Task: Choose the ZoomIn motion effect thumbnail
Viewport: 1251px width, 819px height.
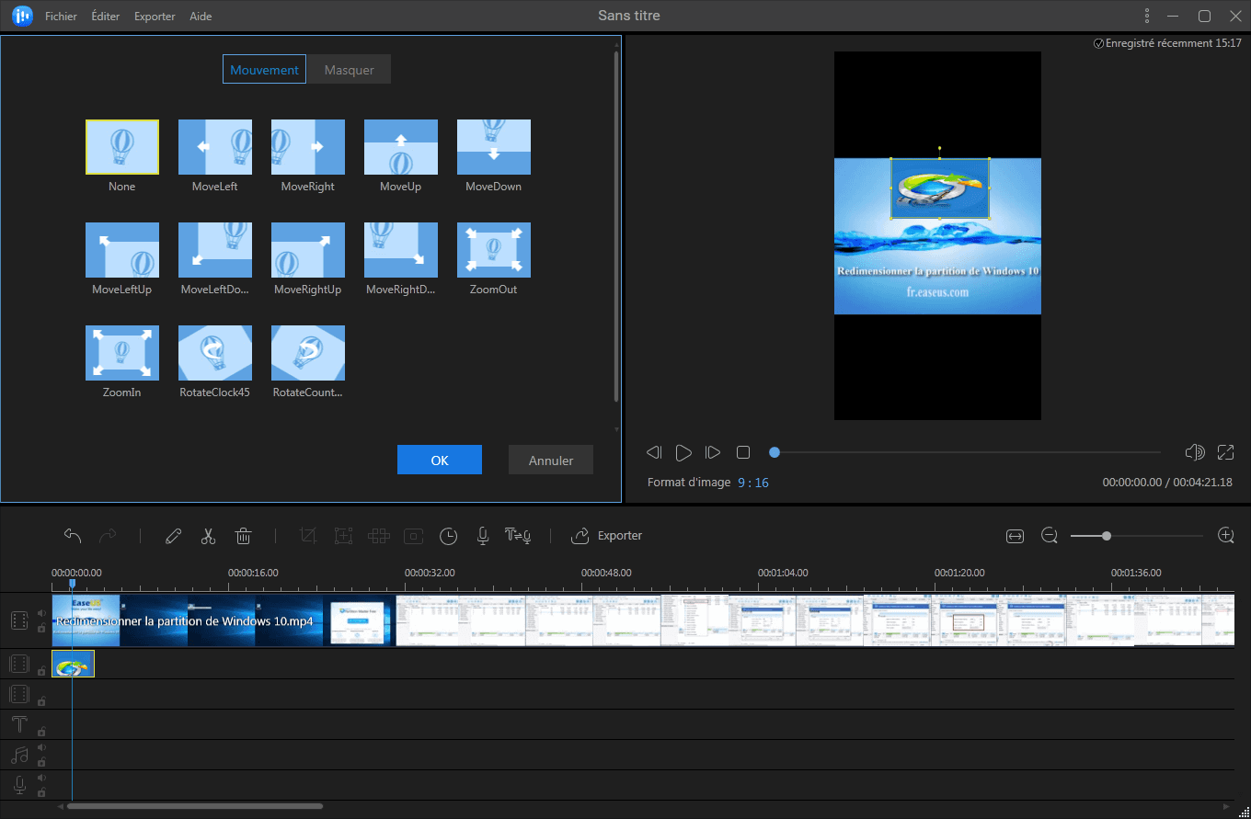Action: coord(122,353)
